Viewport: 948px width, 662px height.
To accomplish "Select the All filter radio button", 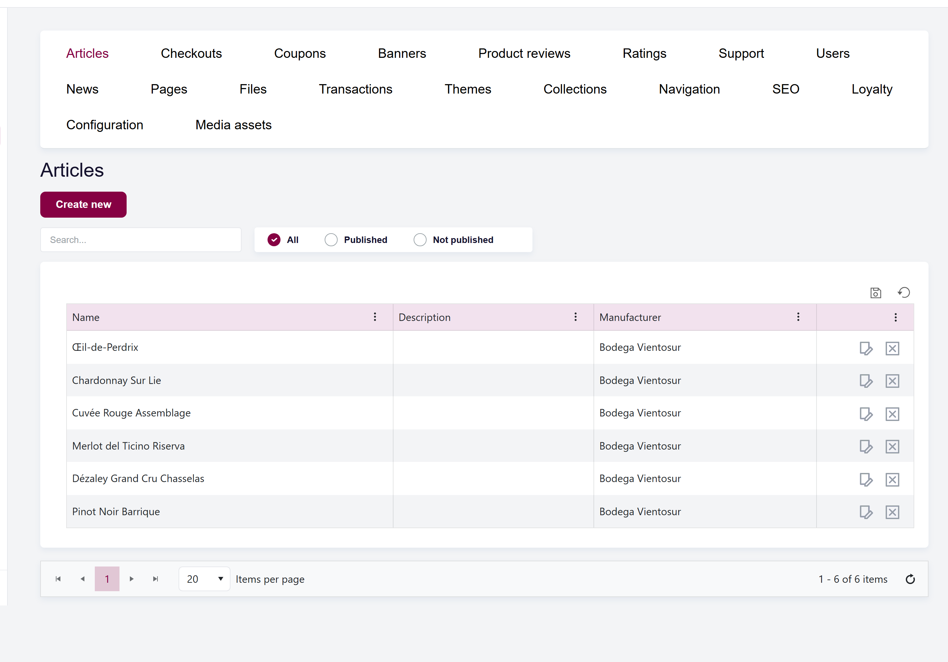I will point(274,240).
